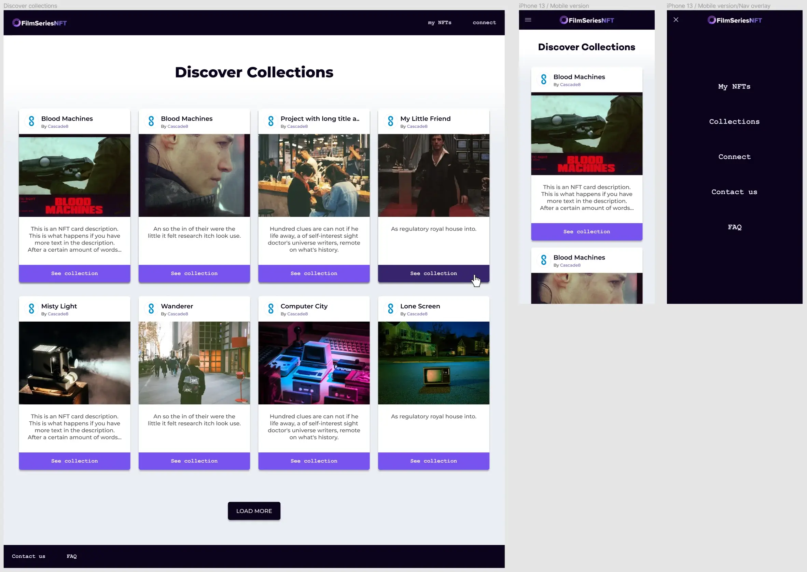Image resolution: width=807 pixels, height=572 pixels.
Task: Click FilmSeriesNFT logo in nav overlay
Action: [735, 20]
